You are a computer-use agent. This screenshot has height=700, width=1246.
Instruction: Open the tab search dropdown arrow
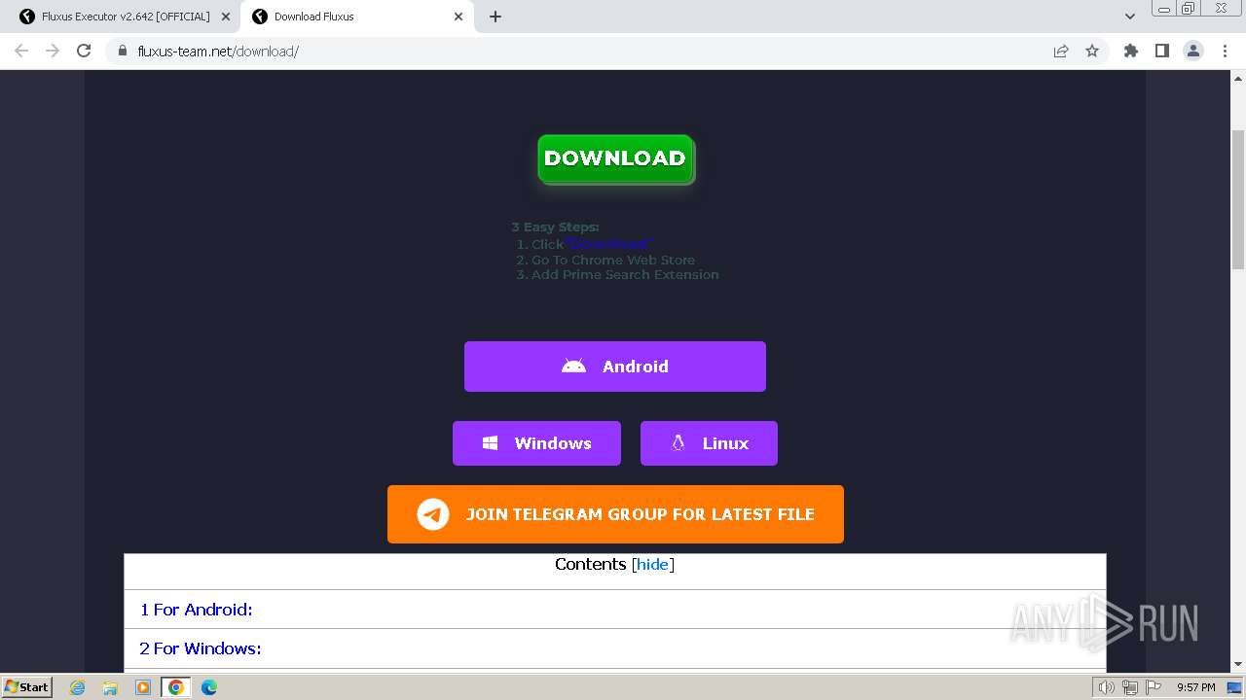(1129, 17)
